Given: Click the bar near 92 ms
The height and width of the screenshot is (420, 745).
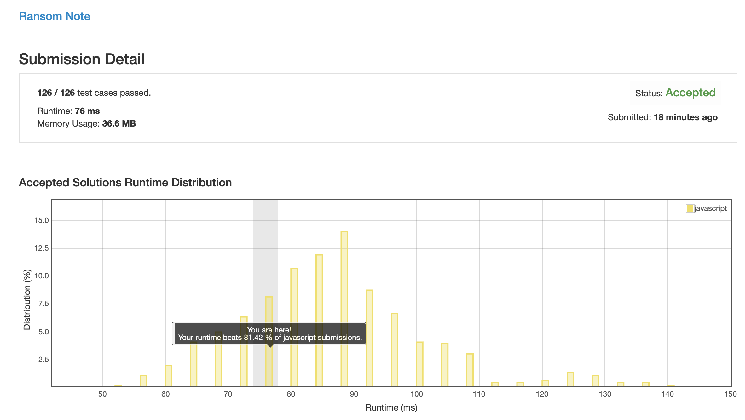Looking at the screenshot, I should click(369, 338).
